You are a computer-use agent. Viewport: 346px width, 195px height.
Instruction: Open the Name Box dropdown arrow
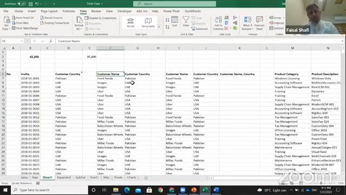click(x=22, y=41)
